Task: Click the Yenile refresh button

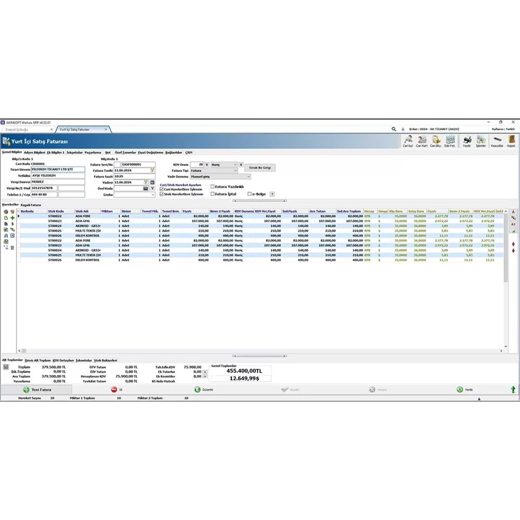Action: pyautogui.click(x=465, y=389)
